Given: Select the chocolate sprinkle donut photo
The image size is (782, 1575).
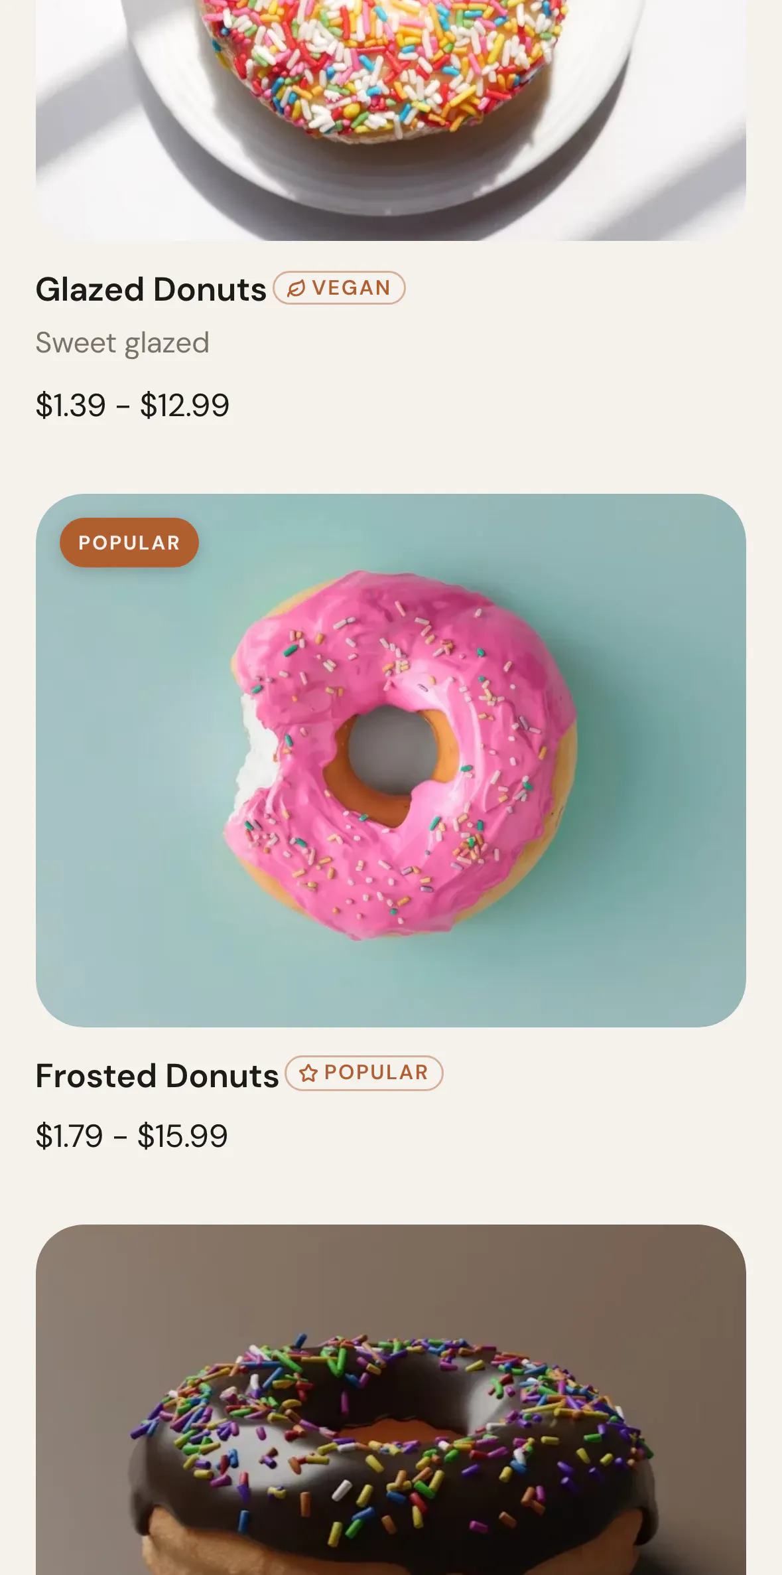Looking at the screenshot, I should pyautogui.click(x=391, y=1400).
